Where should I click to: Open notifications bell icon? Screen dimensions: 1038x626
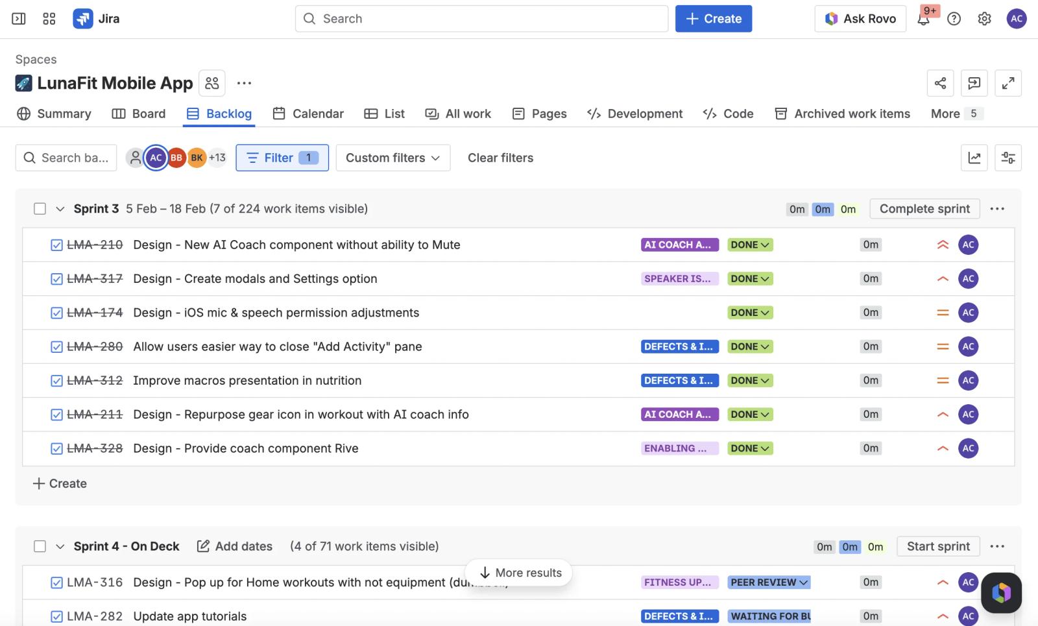pos(923,19)
